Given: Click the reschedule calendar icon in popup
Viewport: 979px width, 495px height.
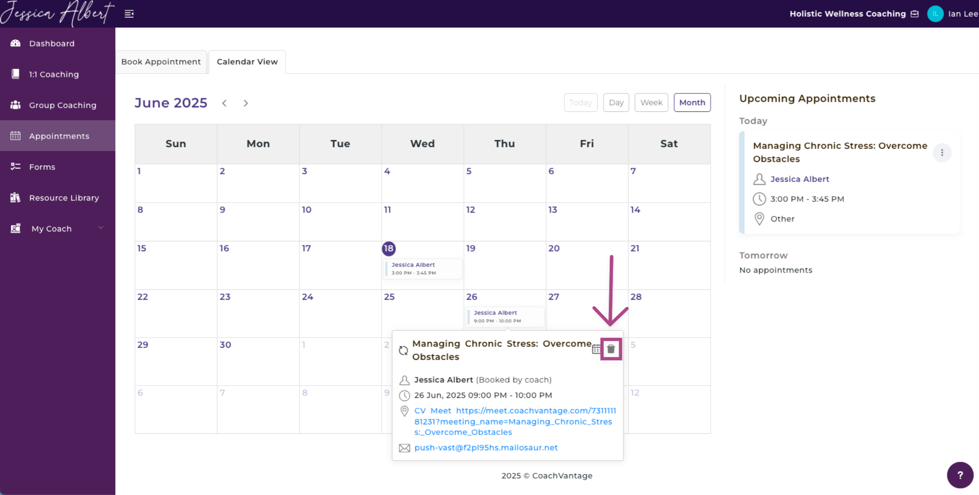Looking at the screenshot, I should pyautogui.click(x=596, y=350).
